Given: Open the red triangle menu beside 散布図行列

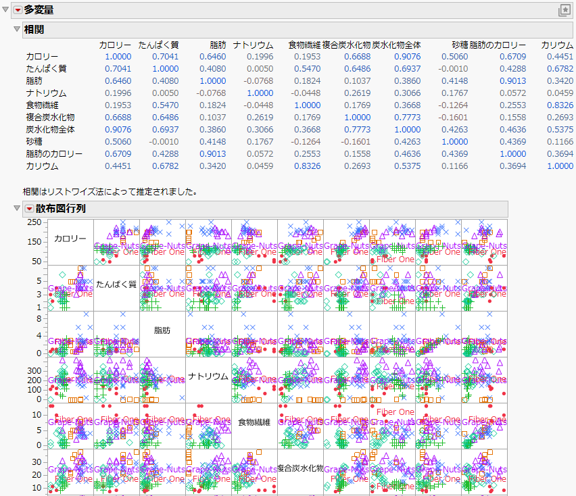Looking at the screenshot, I should coord(29,209).
